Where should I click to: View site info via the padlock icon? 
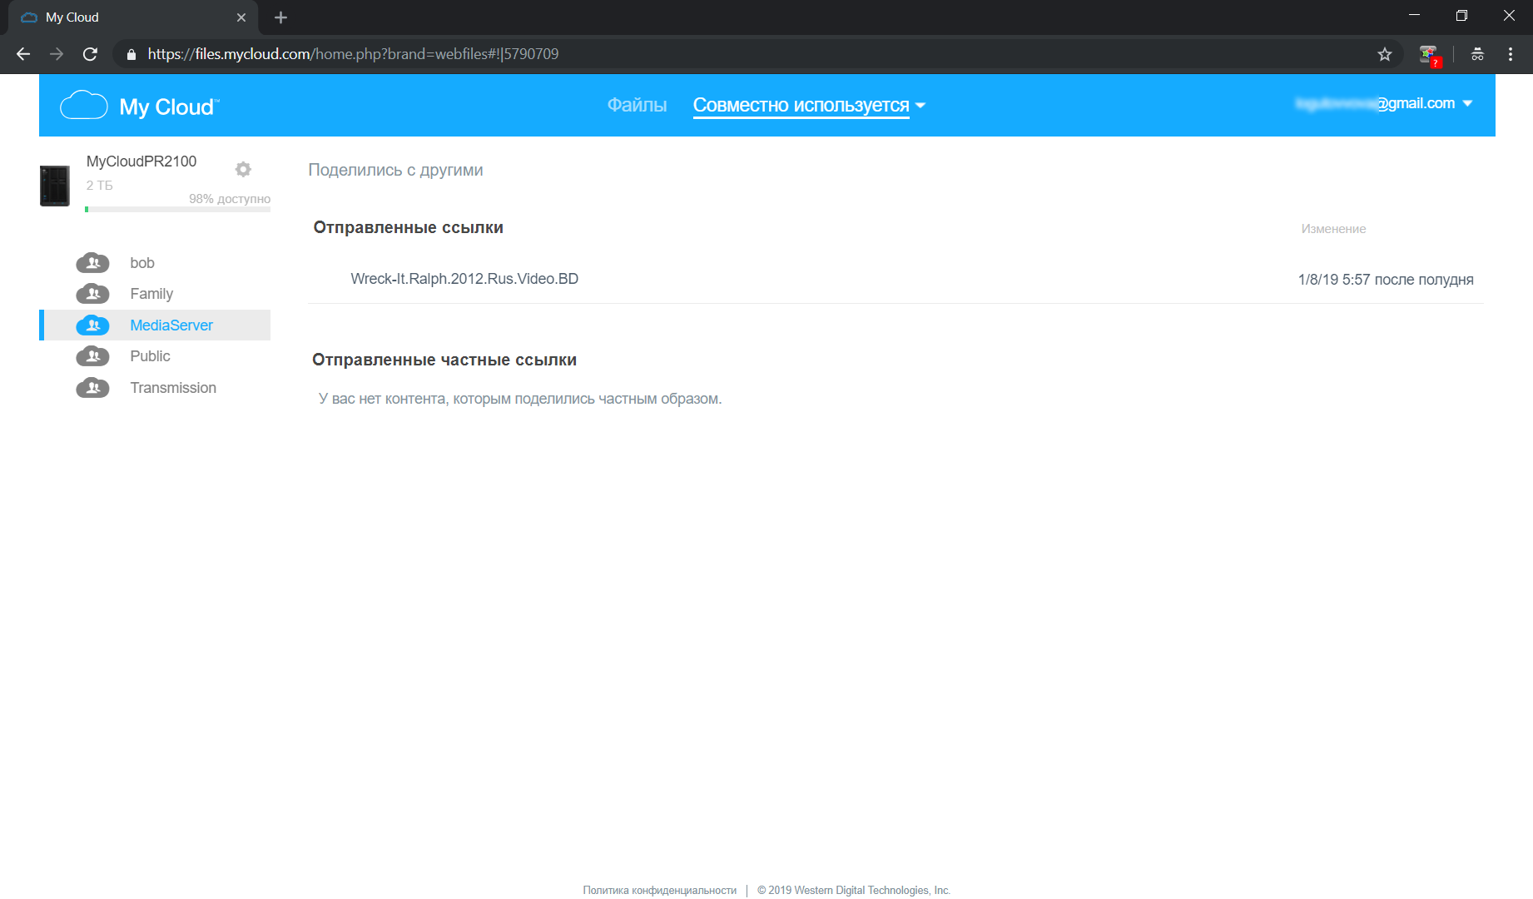(x=131, y=54)
